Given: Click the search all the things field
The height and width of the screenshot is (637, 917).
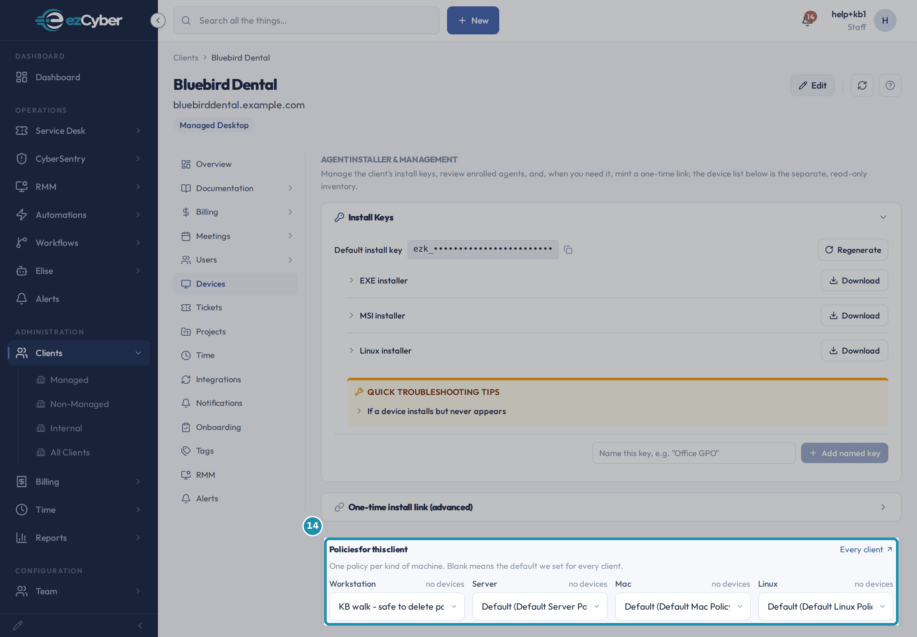Looking at the screenshot, I should pos(306,20).
